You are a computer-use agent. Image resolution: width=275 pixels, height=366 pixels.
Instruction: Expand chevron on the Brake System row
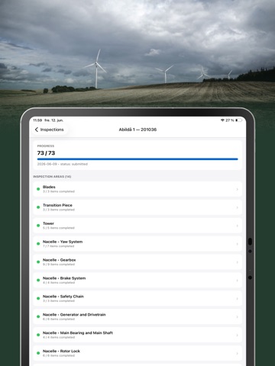(238, 281)
